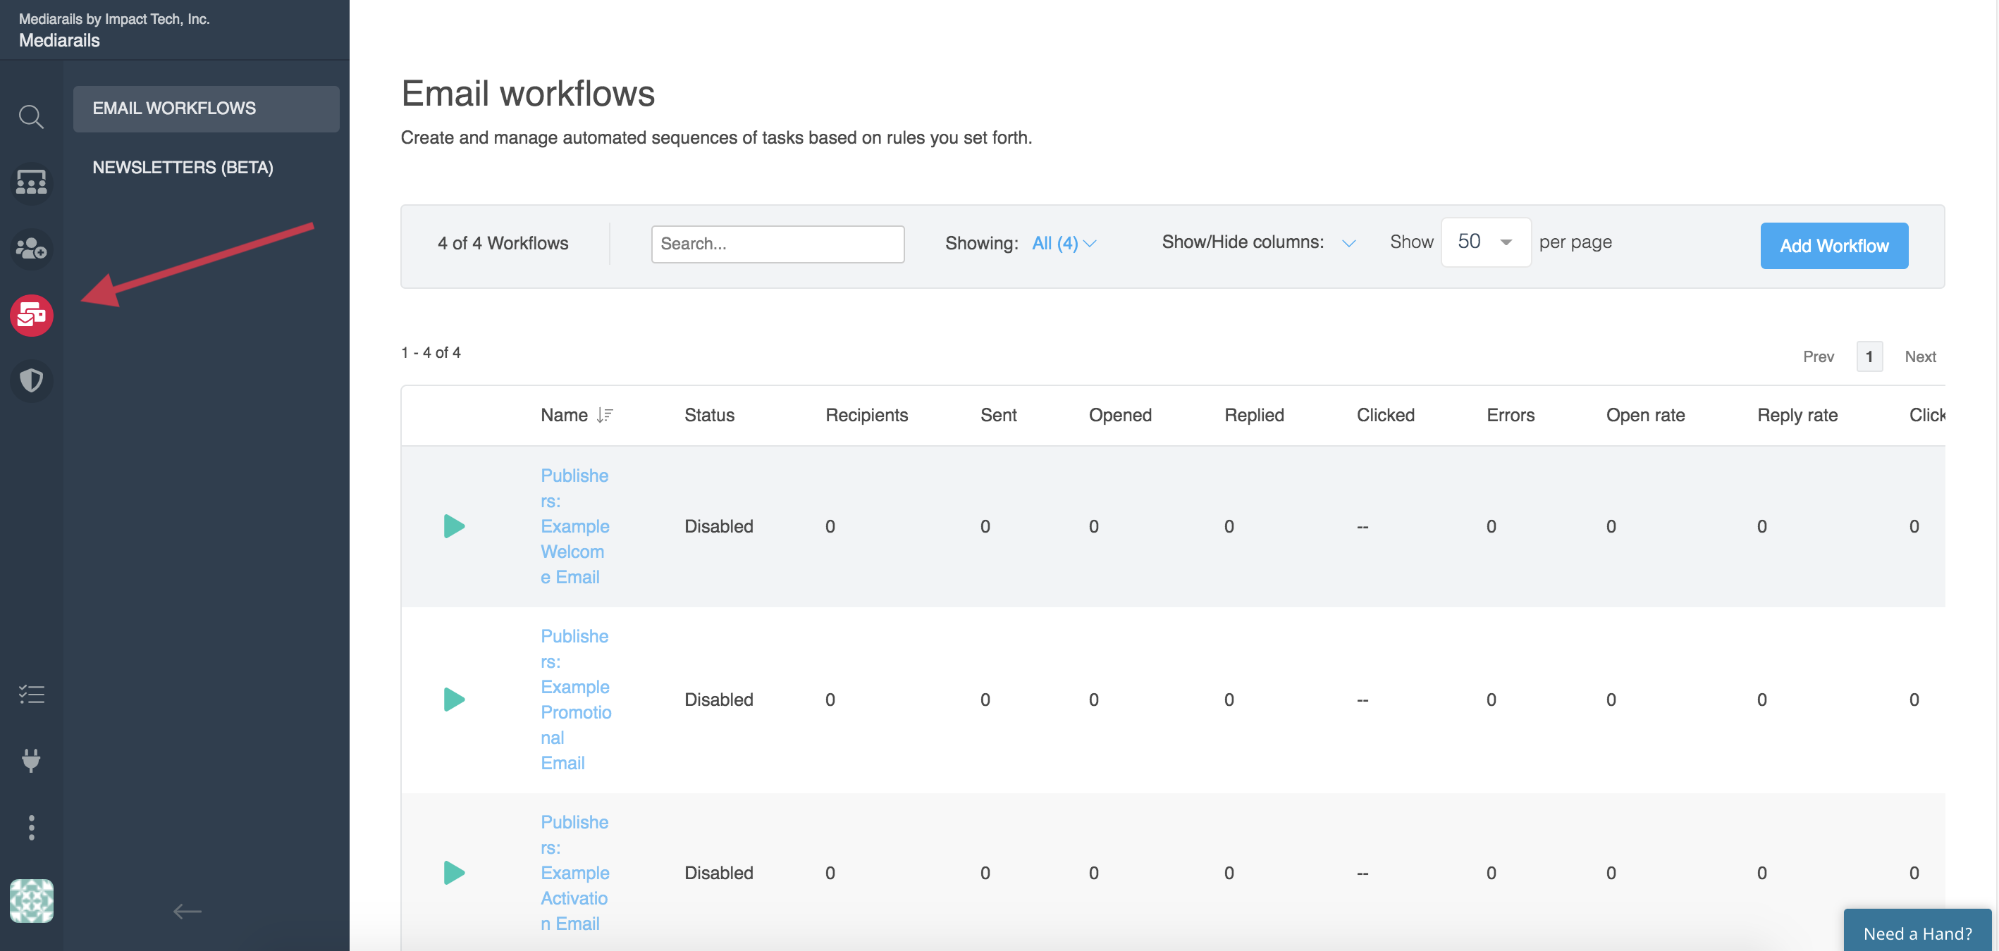Click the workflow Search input field
1999x951 pixels.
[777, 244]
